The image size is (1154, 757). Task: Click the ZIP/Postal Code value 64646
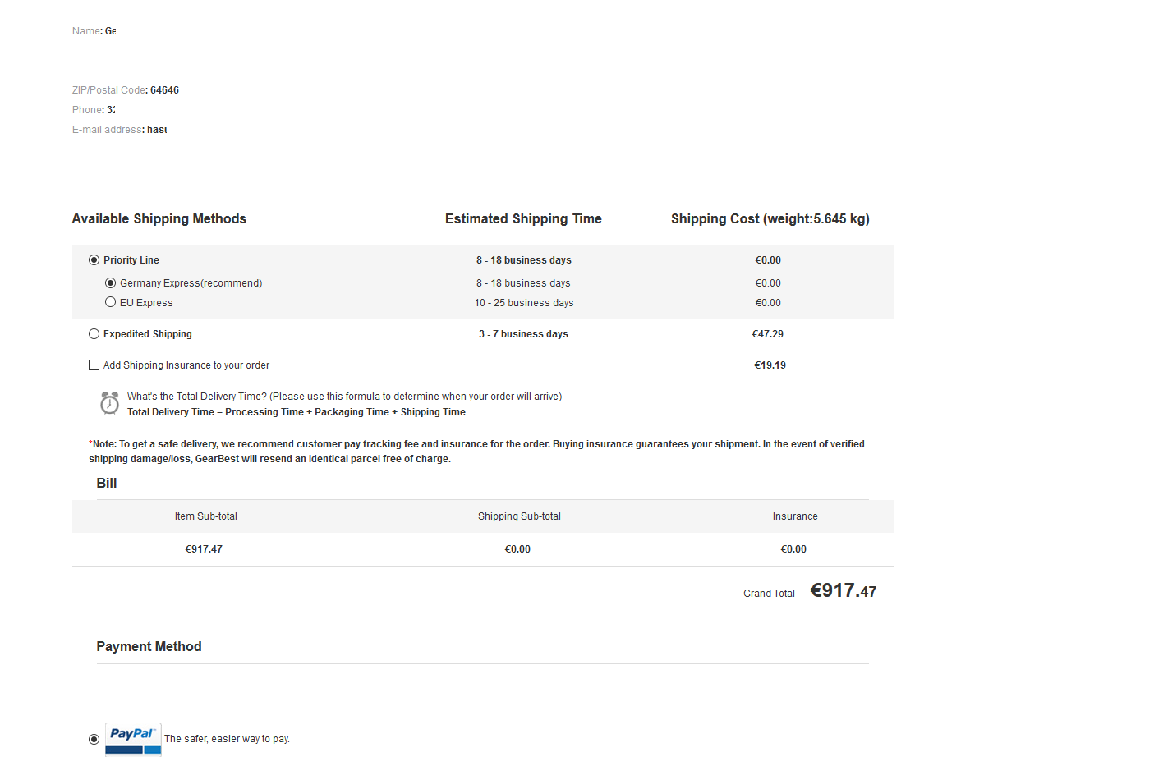(164, 90)
